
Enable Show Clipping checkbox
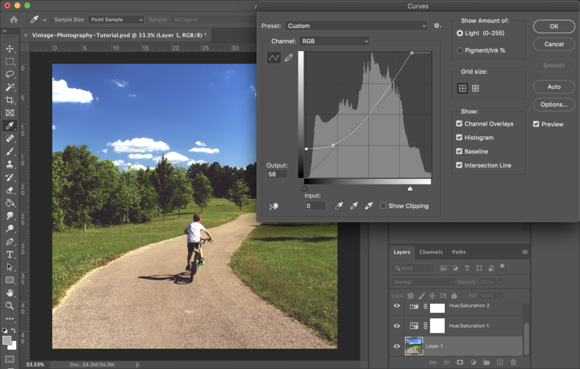[383, 206]
